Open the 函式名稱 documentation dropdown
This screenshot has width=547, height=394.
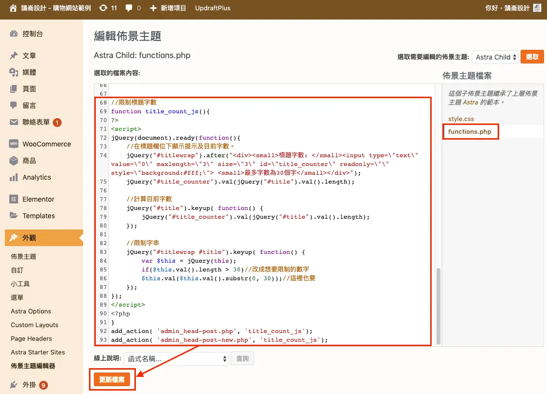[176, 359]
